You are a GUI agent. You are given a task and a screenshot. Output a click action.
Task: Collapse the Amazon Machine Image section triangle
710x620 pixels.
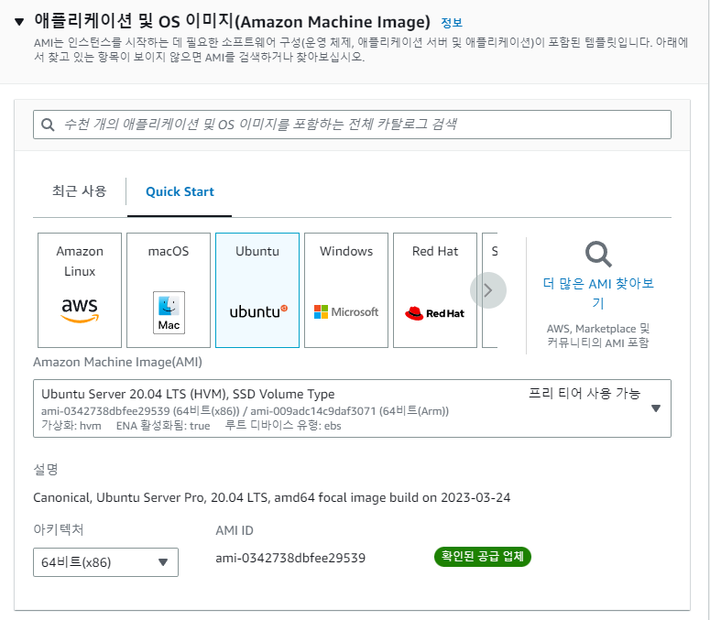(x=19, y=22)
